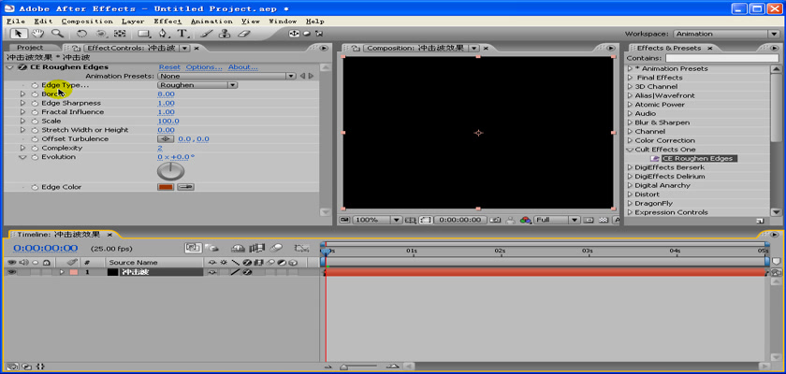Image resolution: width=786 pixels, height=374 pixels.
Task: Collapse the Cult Effects One category
Action: click(630, 150)
